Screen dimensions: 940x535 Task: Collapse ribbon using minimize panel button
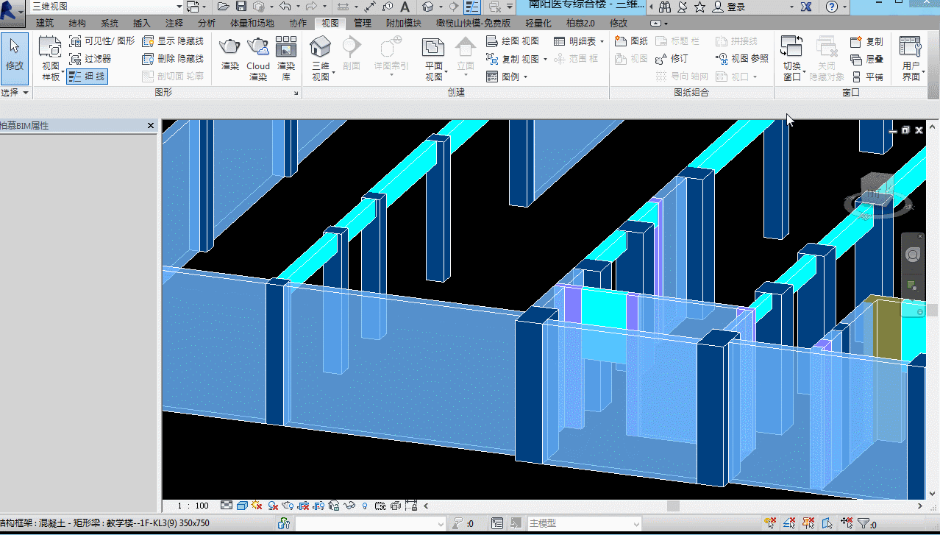(654, 24)
